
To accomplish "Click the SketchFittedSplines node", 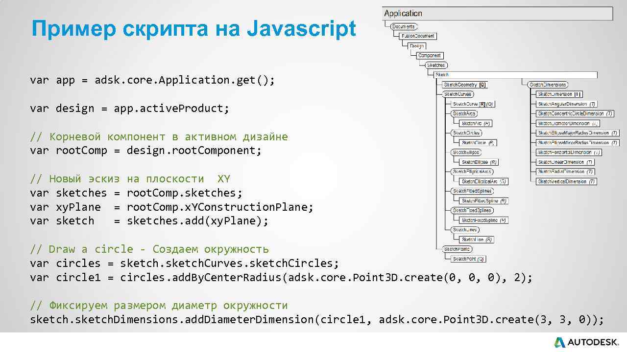I will click(x=472, y=191).
